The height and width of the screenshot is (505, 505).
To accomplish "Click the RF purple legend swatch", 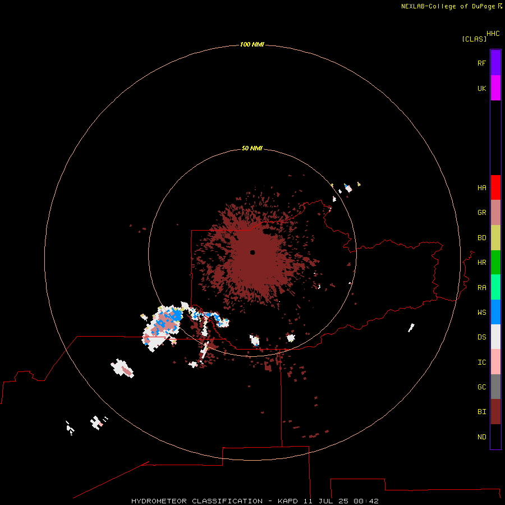I will click(x=495, y=63).
